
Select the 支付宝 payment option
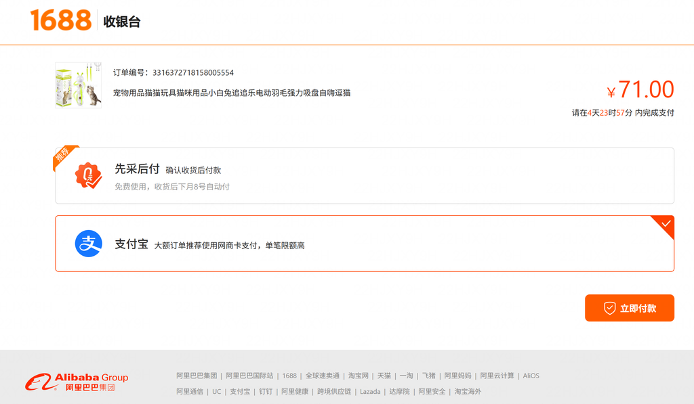[365, 244]
